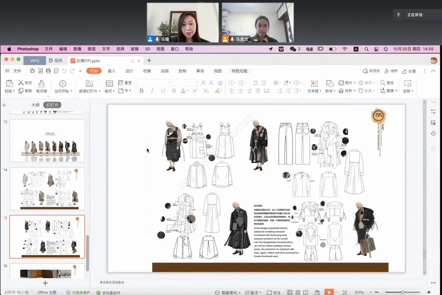The image size is (442, 295).
Task: Open the Special Features (特色功能) tab
Action: [239, 71]
